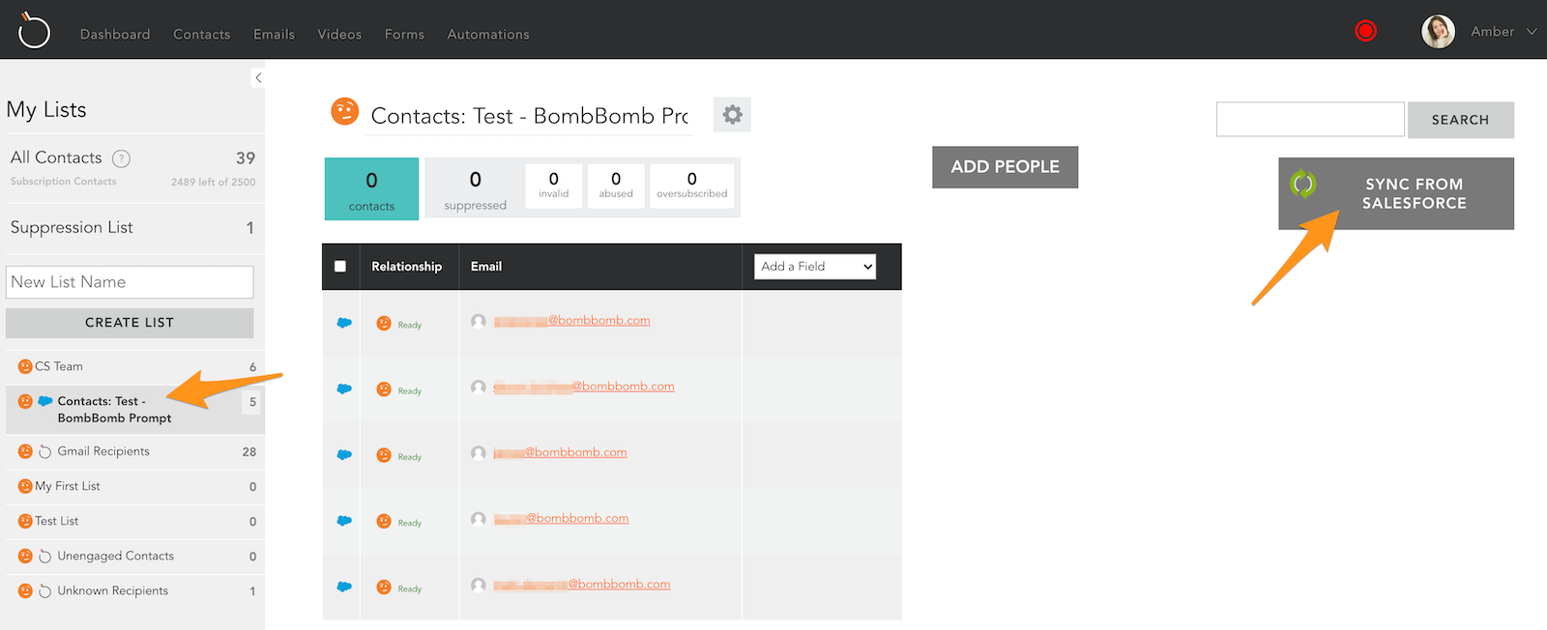Click the orange face icon beside Test List
The image size is (1547, 630).
(25, 521)
